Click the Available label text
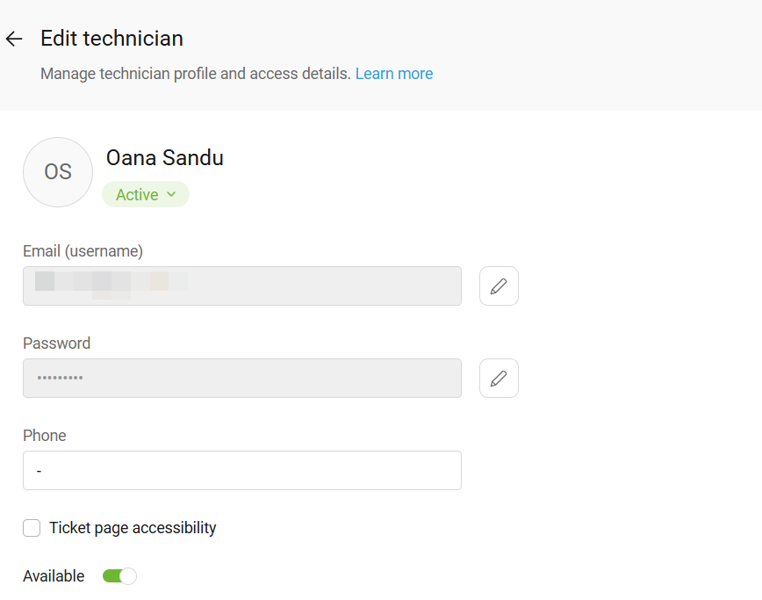The height and width of the screenshot is (600, 762). click(x=54, y=576)
